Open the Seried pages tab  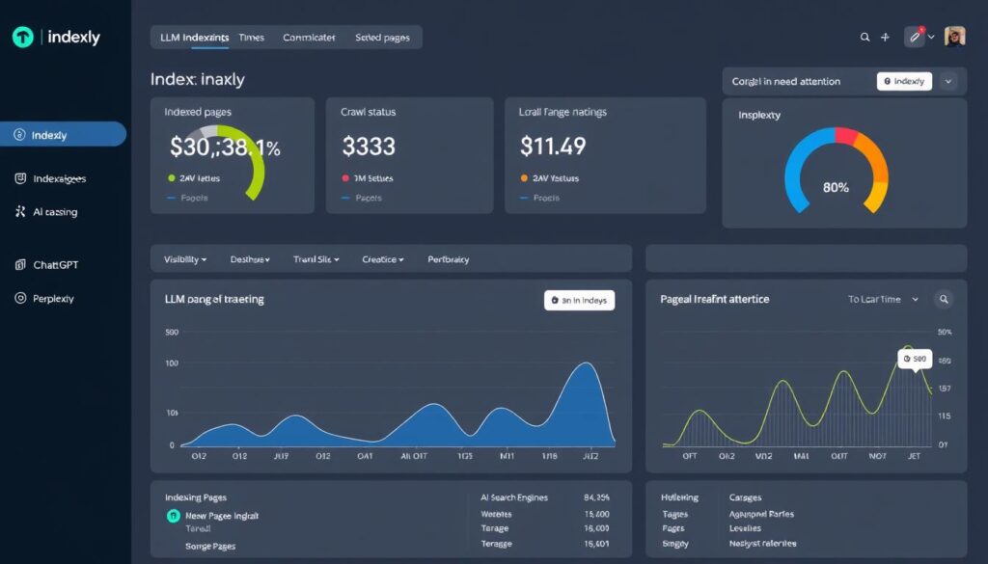[382, 38]
